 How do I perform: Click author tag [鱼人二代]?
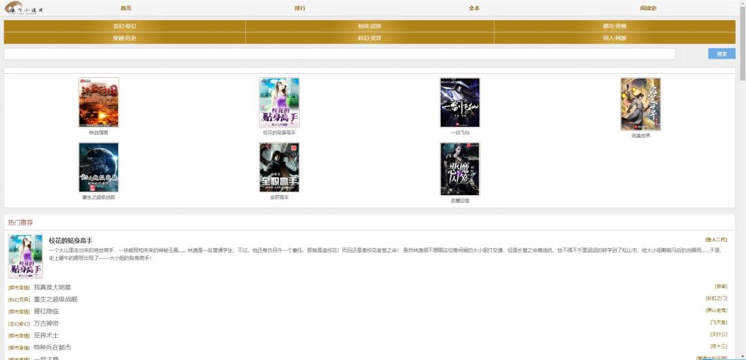(716, 240)
